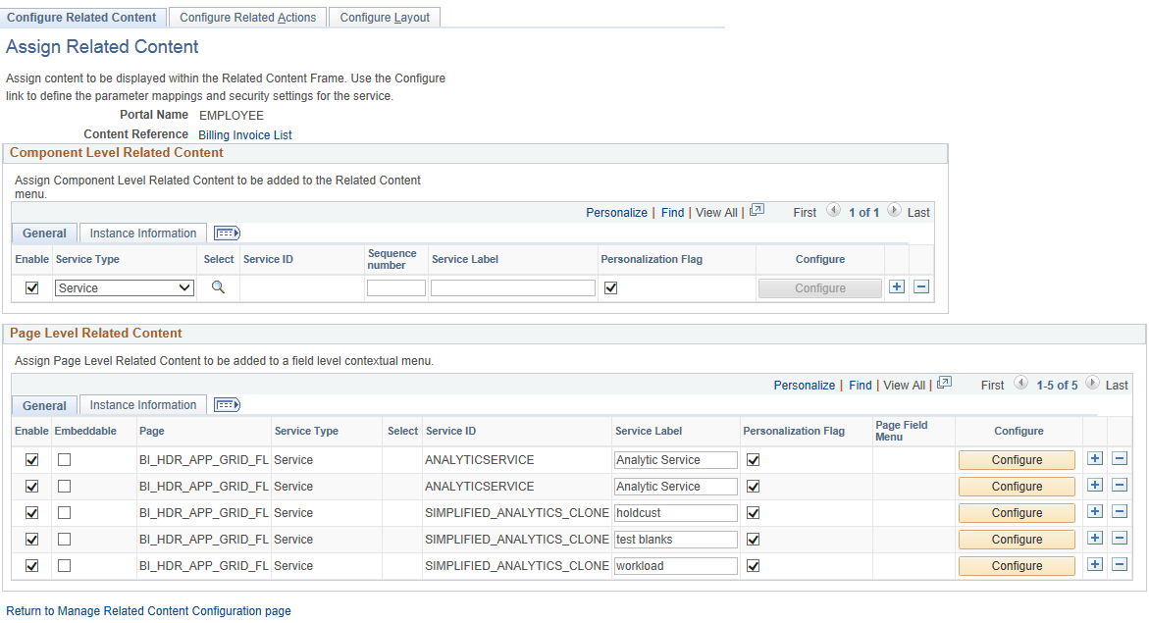Click Return to Manage Related Content Configuration link
The image size is (1149, 623).
[148, 610]
